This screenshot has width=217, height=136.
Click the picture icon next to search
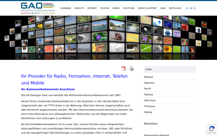tap(191, 8)
